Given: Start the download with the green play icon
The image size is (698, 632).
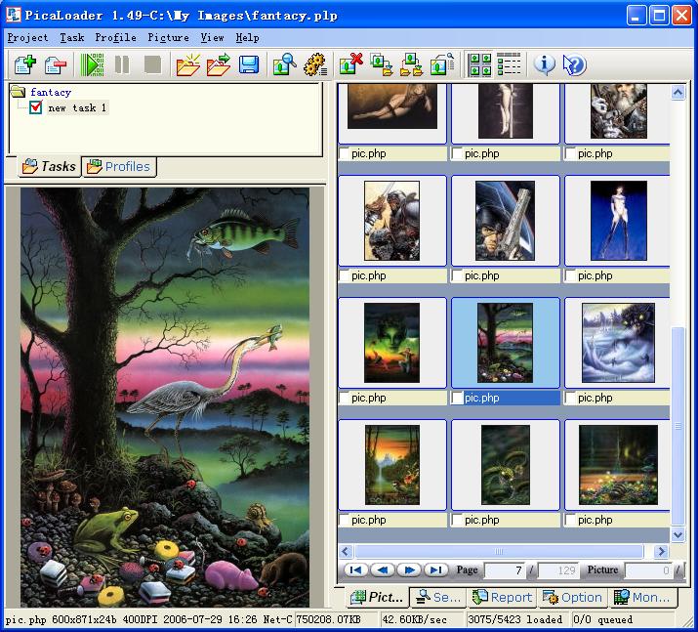Looking at the screenshot, I should point(93,65).
